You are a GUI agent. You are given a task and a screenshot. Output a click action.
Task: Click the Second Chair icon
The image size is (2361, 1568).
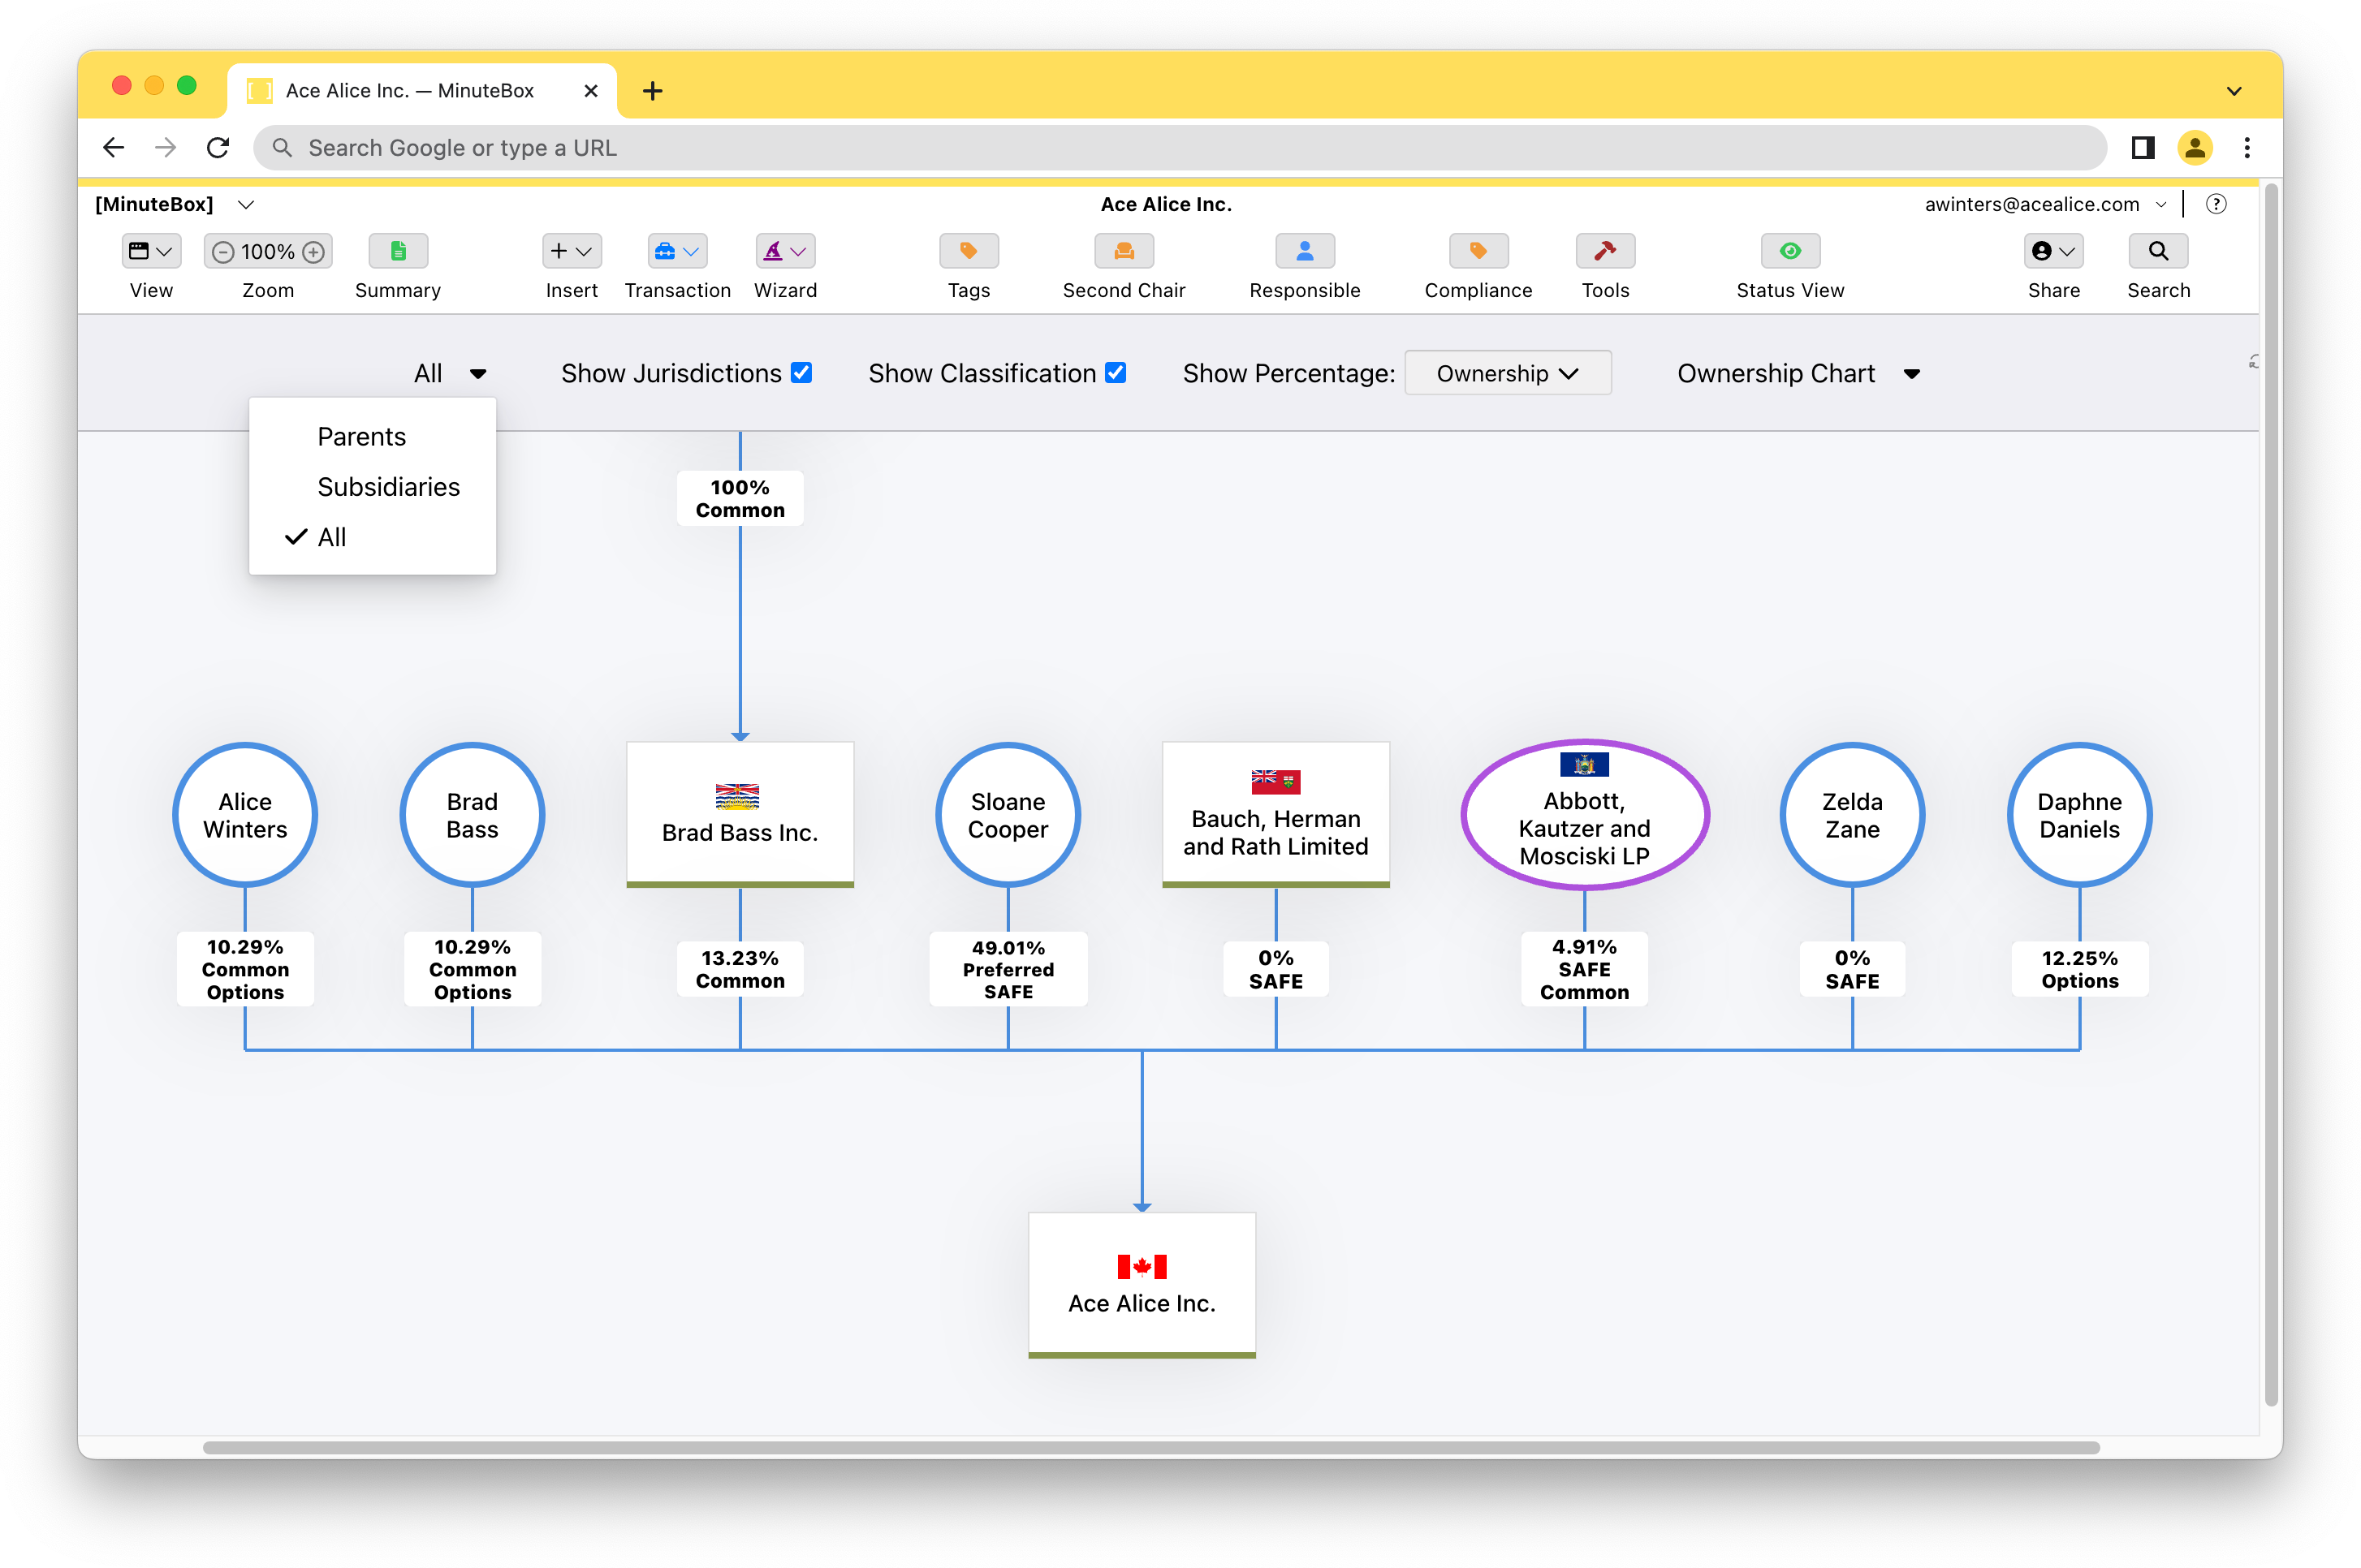tap(1124, 251)
